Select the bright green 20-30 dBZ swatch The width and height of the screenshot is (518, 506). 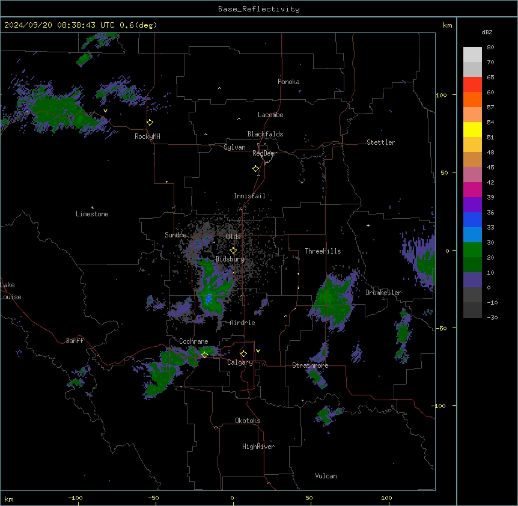[x=472, y=250]
